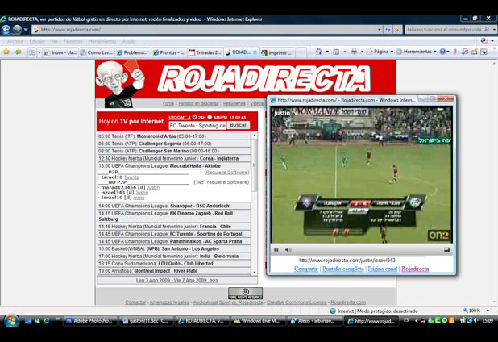Open Partidos en descarga link

198,103
